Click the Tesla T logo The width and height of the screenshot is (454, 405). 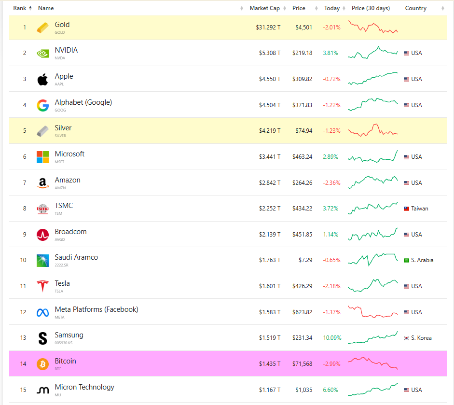coord(42,286)
